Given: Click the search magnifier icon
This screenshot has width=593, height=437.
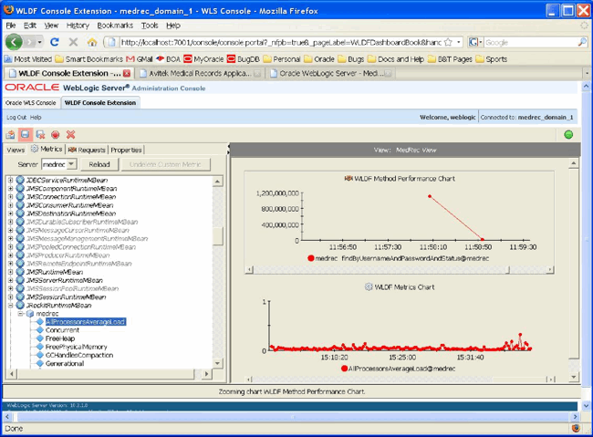Looking at the screenshot, I should click(x=582, y=42).
